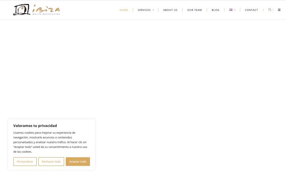Go to the Contact page
The height and width of the screenshot is (178, 286).
point(251,10)
